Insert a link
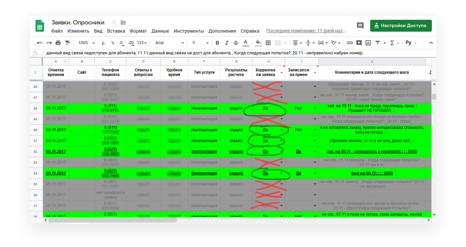Image resolution: width=466 pixels, height=247 pixels. (350, 43)
